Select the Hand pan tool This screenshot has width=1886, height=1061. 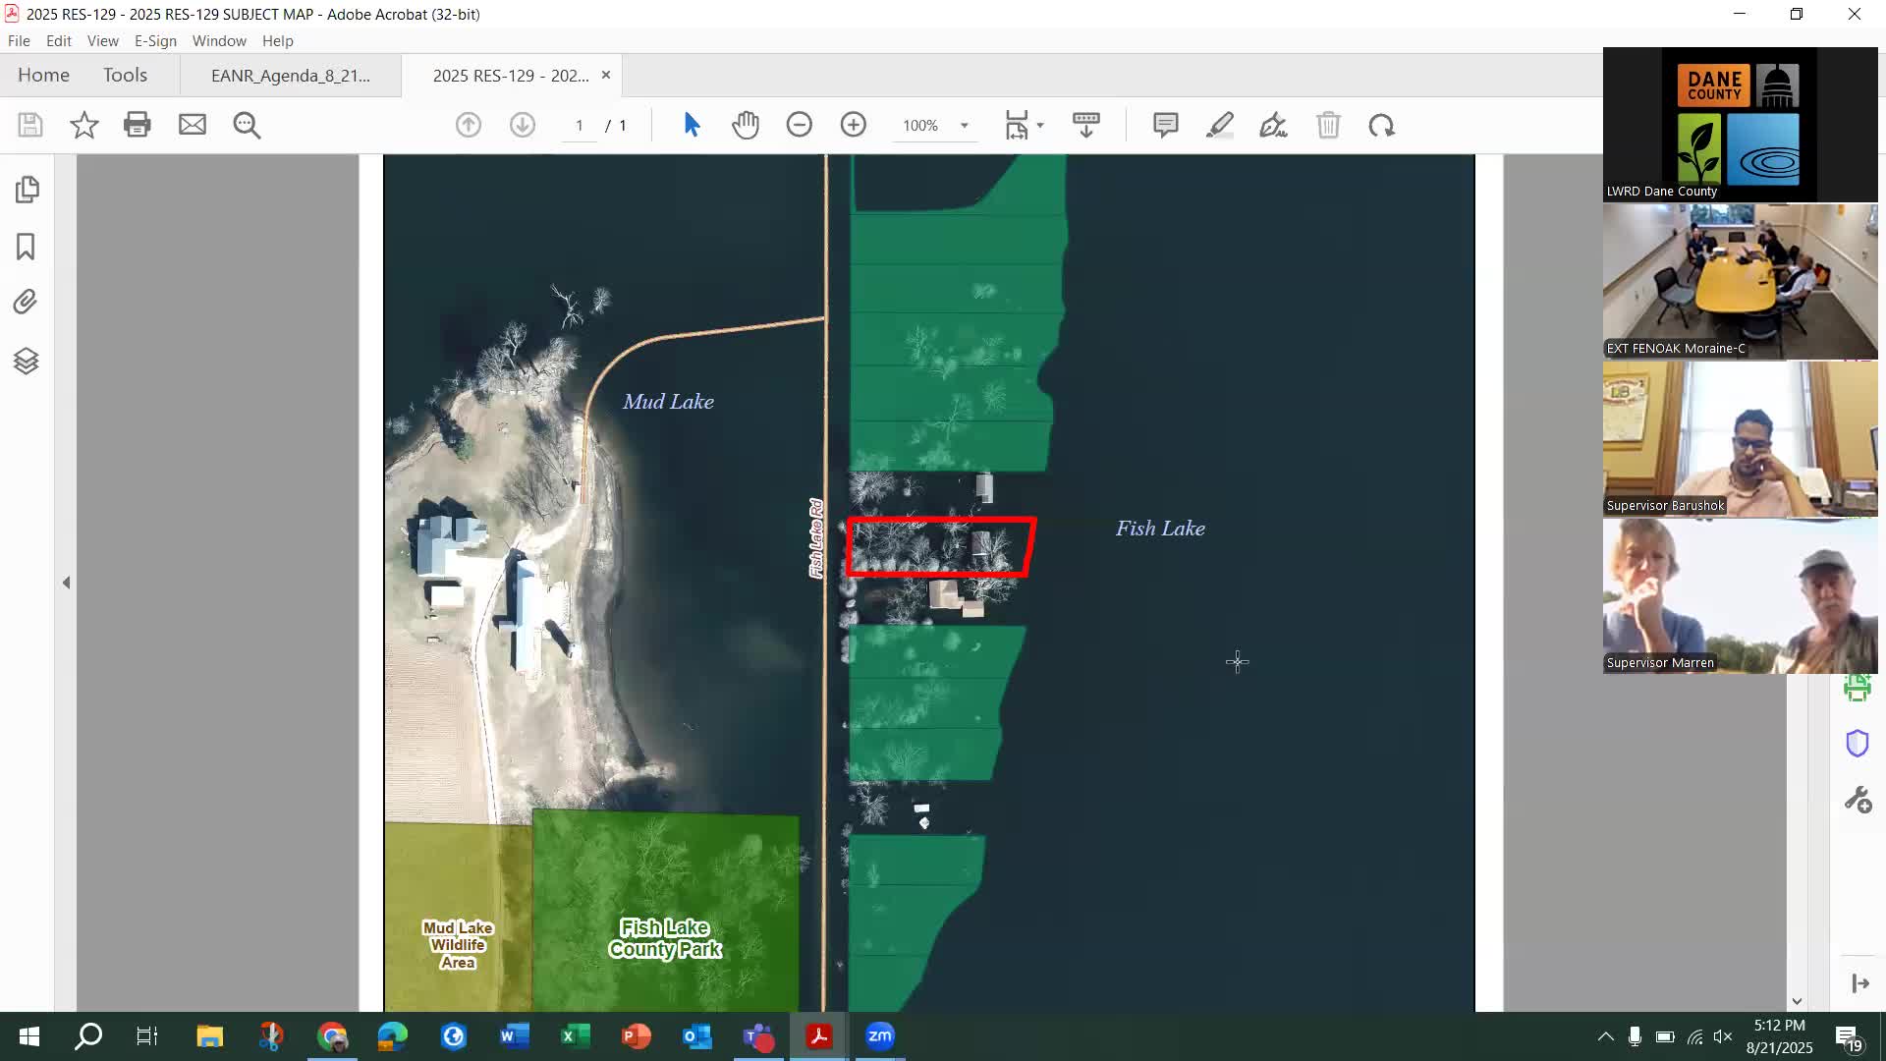pos(746,125)
